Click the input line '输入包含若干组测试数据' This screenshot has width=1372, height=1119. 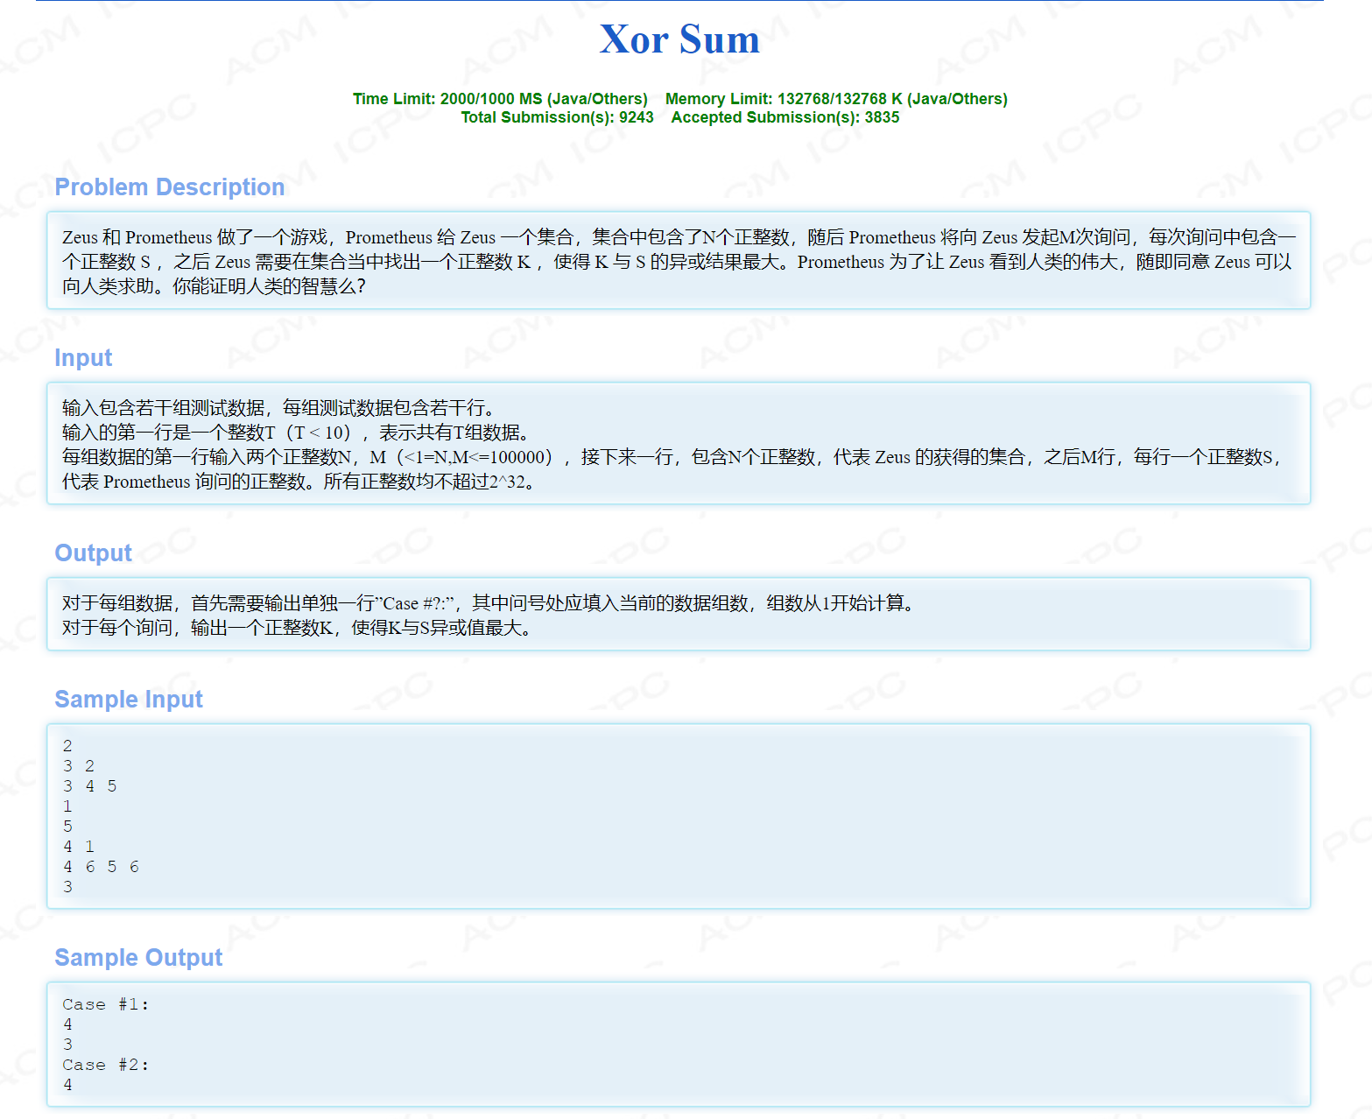[278, 408]
